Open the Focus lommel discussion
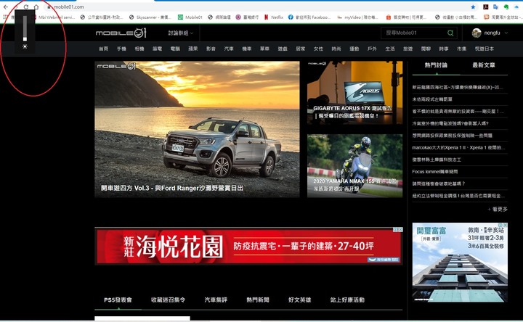Image resolution: width=523 pixels, height=322 pixels. 435,172
